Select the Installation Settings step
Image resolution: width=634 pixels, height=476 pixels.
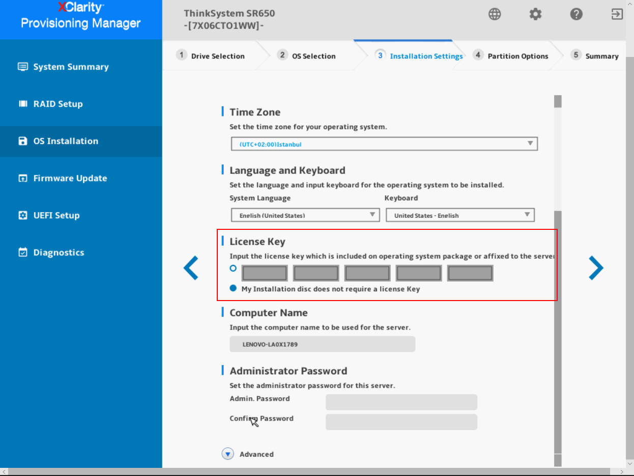click(419, 55)
